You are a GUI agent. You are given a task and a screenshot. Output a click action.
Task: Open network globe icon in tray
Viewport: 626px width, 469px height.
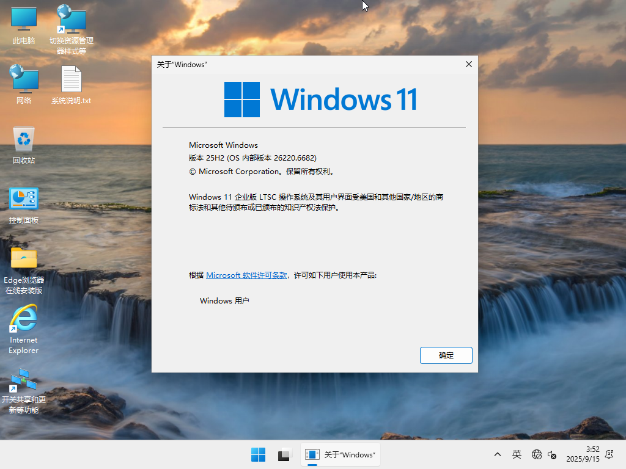click(537, 454)
